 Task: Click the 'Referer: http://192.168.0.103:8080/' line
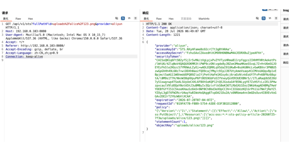coord(35,46)
